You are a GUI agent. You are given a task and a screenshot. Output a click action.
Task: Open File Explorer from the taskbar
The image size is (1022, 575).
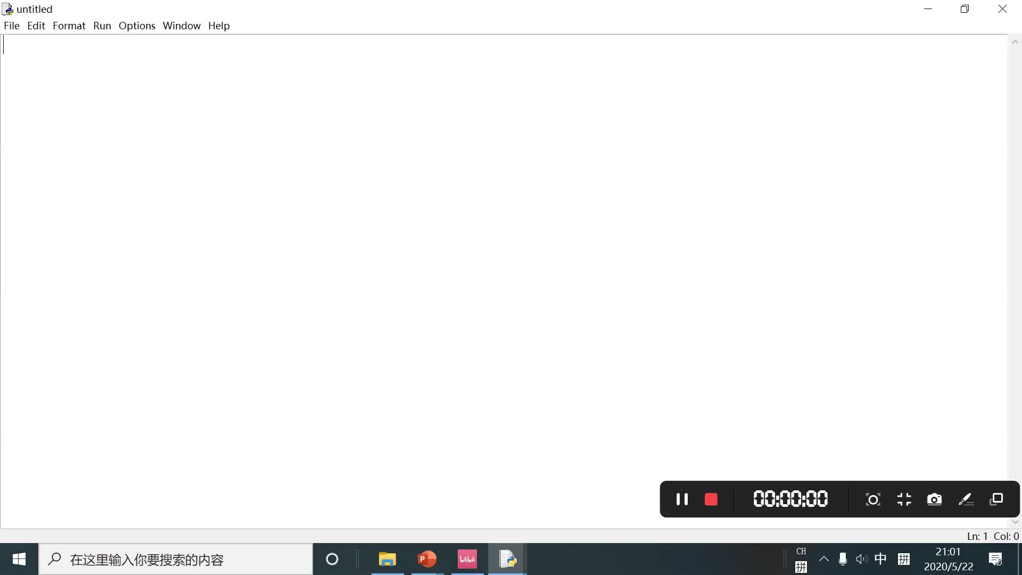[x=388, y=559]
